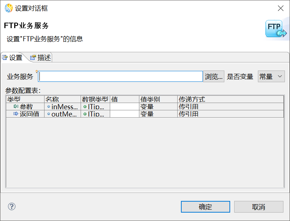Click the application logo in title bar
Screen dimensions: 290x221
pyautogui.click(x=9, y=8)
